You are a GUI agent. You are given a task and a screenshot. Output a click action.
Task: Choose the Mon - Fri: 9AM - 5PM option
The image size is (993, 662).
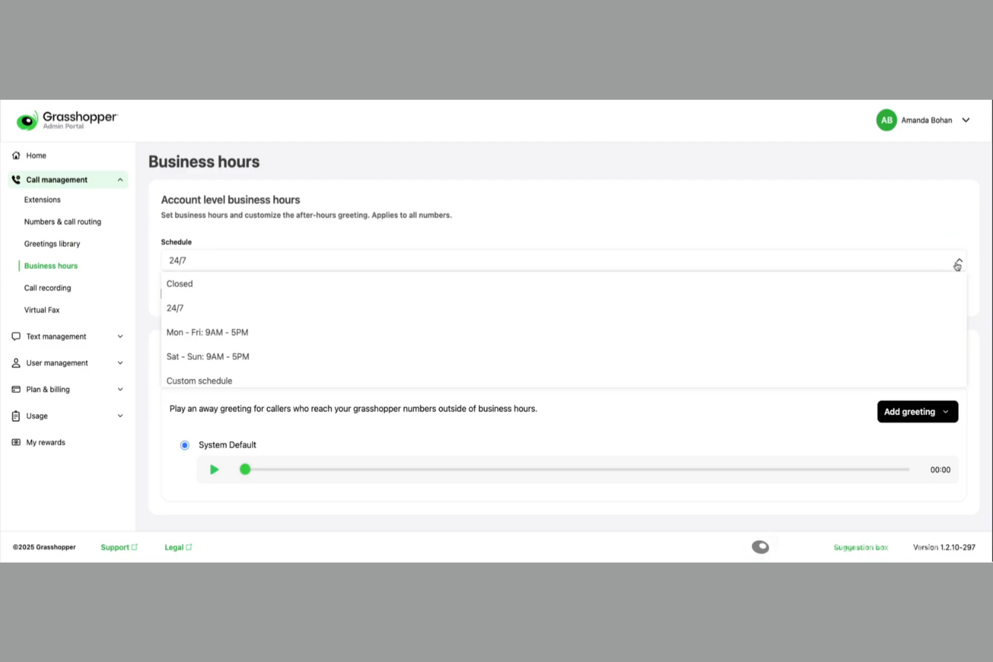pyautogui.click(x=207, y=332)
